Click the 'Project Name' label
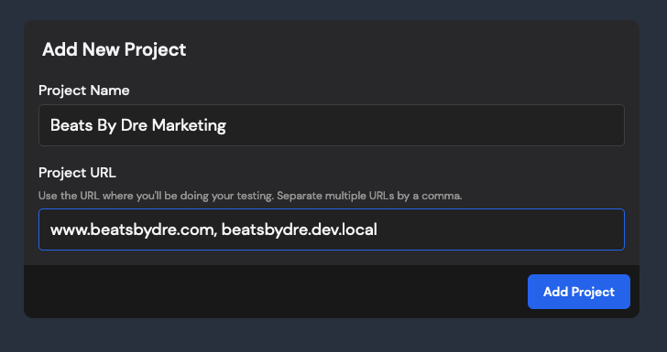The width and height of the screenshot is (667, 352). click(83, 91)
